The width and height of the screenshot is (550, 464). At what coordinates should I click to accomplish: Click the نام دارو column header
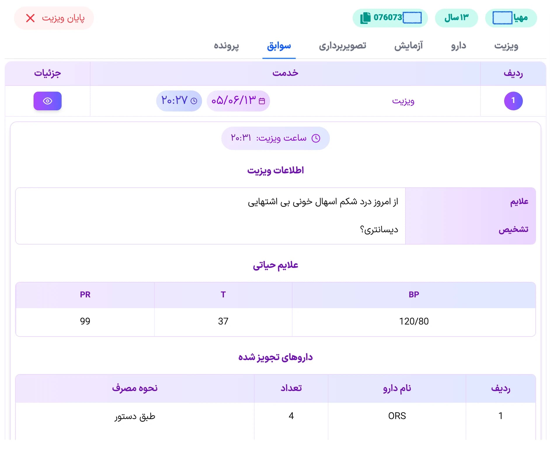[397, 388]
